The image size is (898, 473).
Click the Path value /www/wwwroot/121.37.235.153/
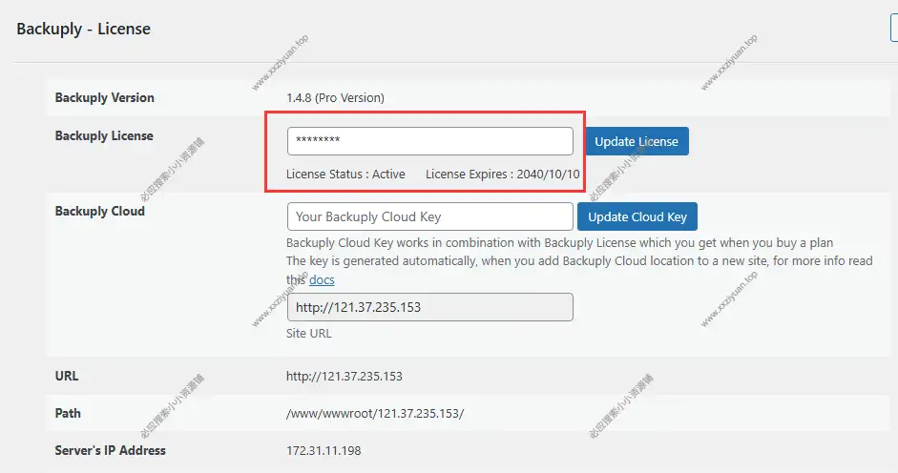click(374, 414)
